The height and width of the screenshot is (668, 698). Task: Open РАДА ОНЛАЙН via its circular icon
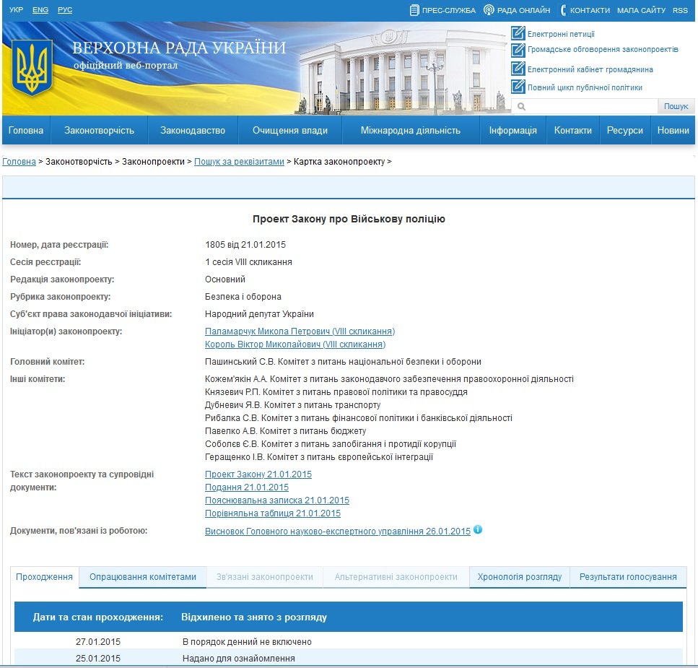(489, 10)
